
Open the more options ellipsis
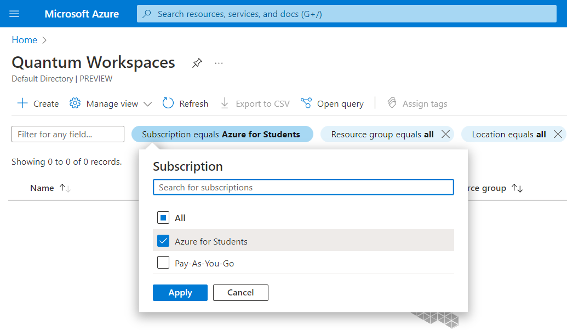tap(219, 63)
